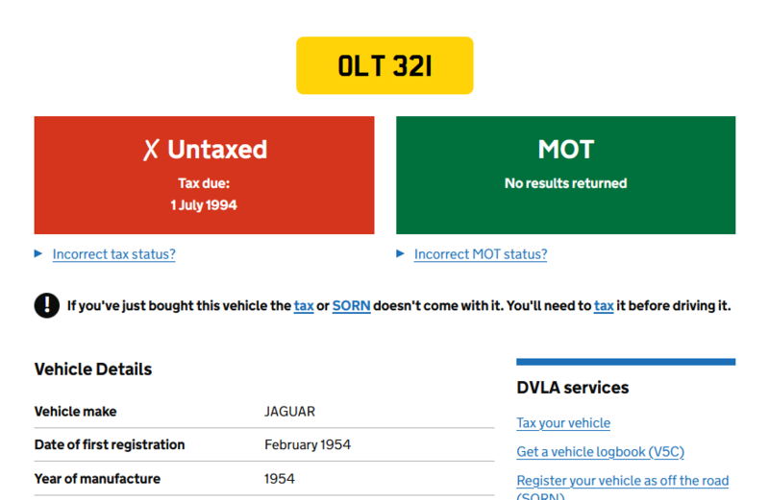This screenshot has width=769, height=500.
Task: Open Tax your vehicle service link
Action: (x=563, y=423)
